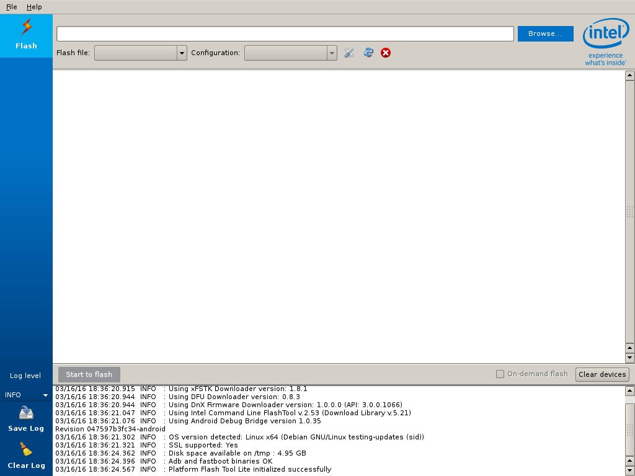The image size is (635, 476).
Task: Select the Log level label in sidebar
Action: [25, 375]
